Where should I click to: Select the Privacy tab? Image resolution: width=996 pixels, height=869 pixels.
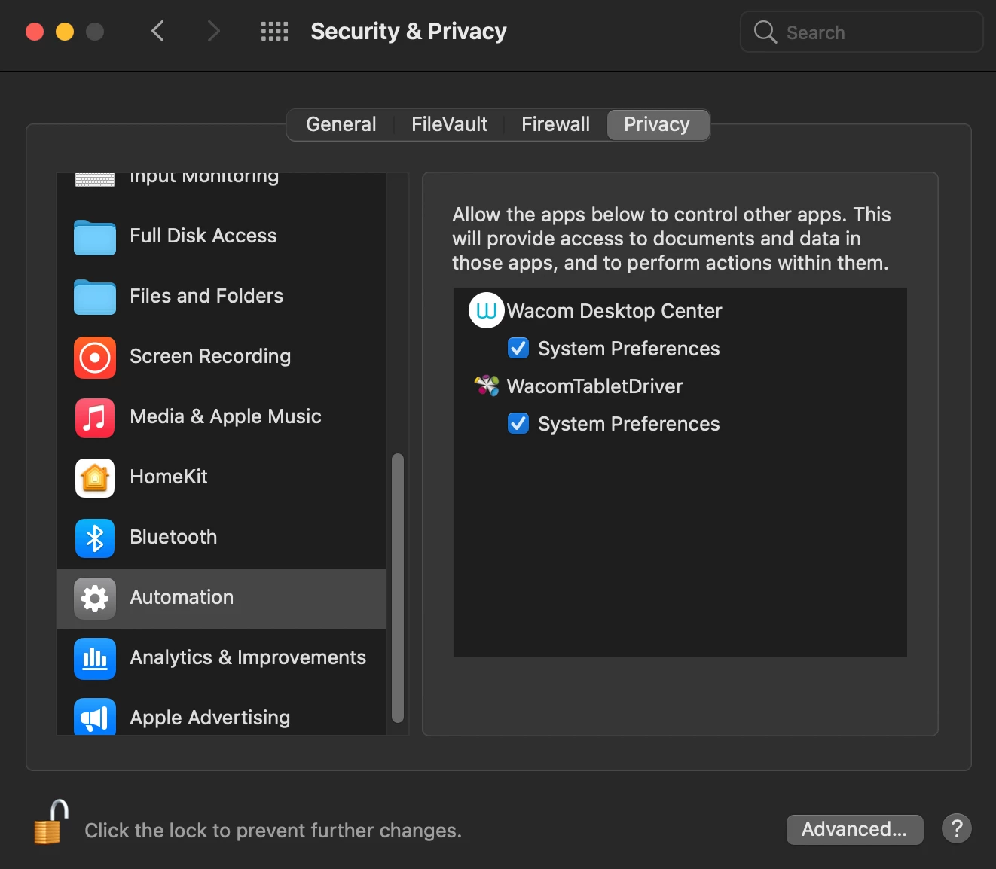click(657, 124)
